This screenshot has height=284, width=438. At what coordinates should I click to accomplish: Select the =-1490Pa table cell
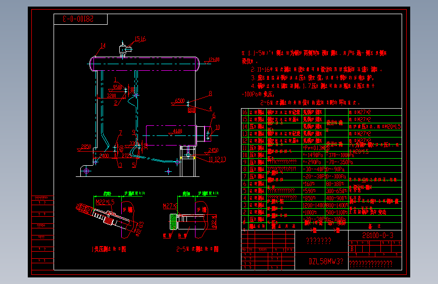(x=313, y=155)
